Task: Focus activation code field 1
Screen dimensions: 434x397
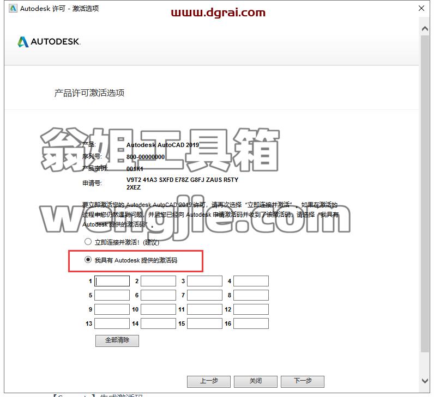Action: (112, 281)
